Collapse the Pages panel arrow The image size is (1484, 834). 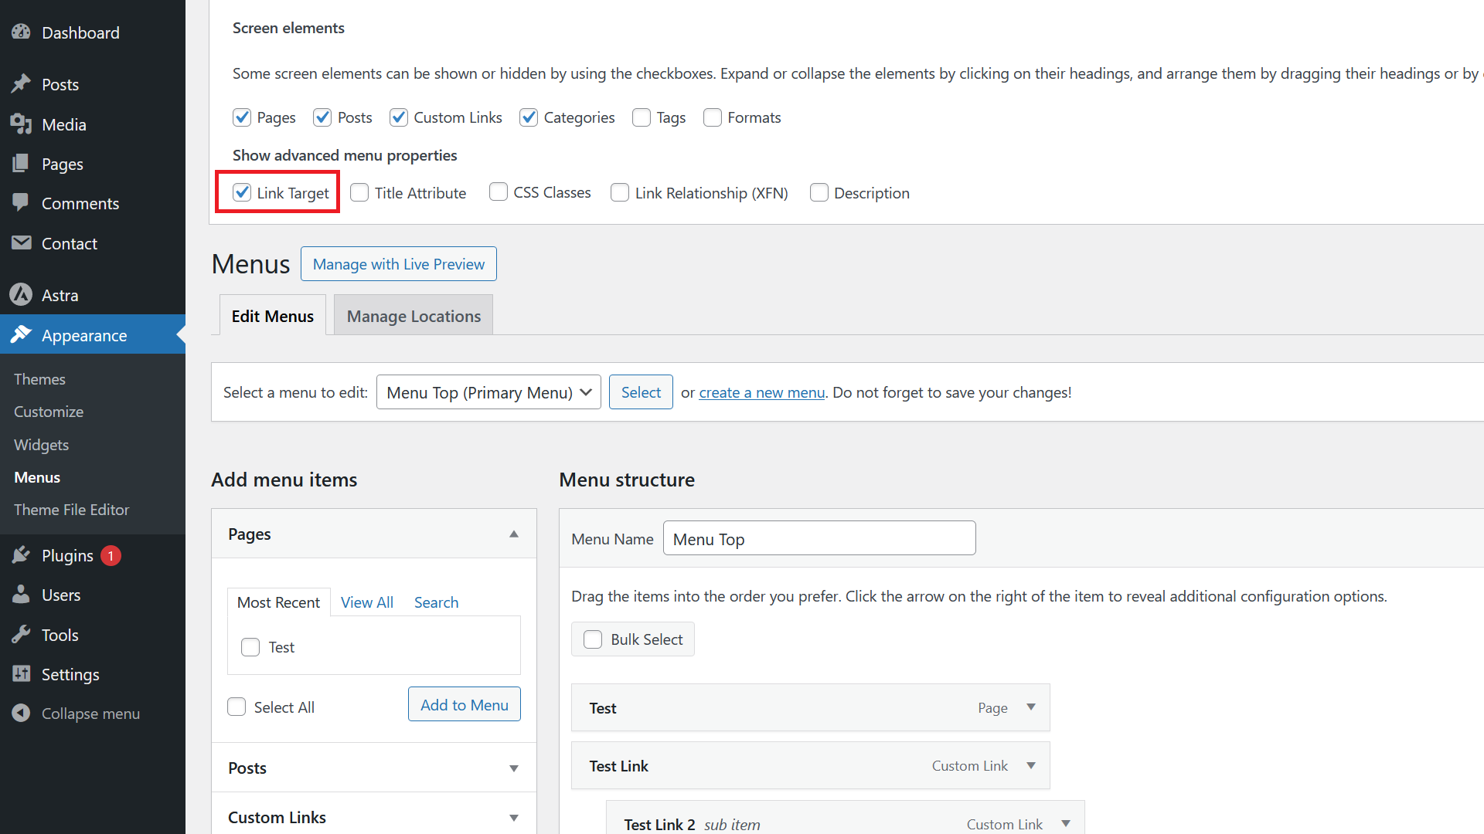pos(514,534)
